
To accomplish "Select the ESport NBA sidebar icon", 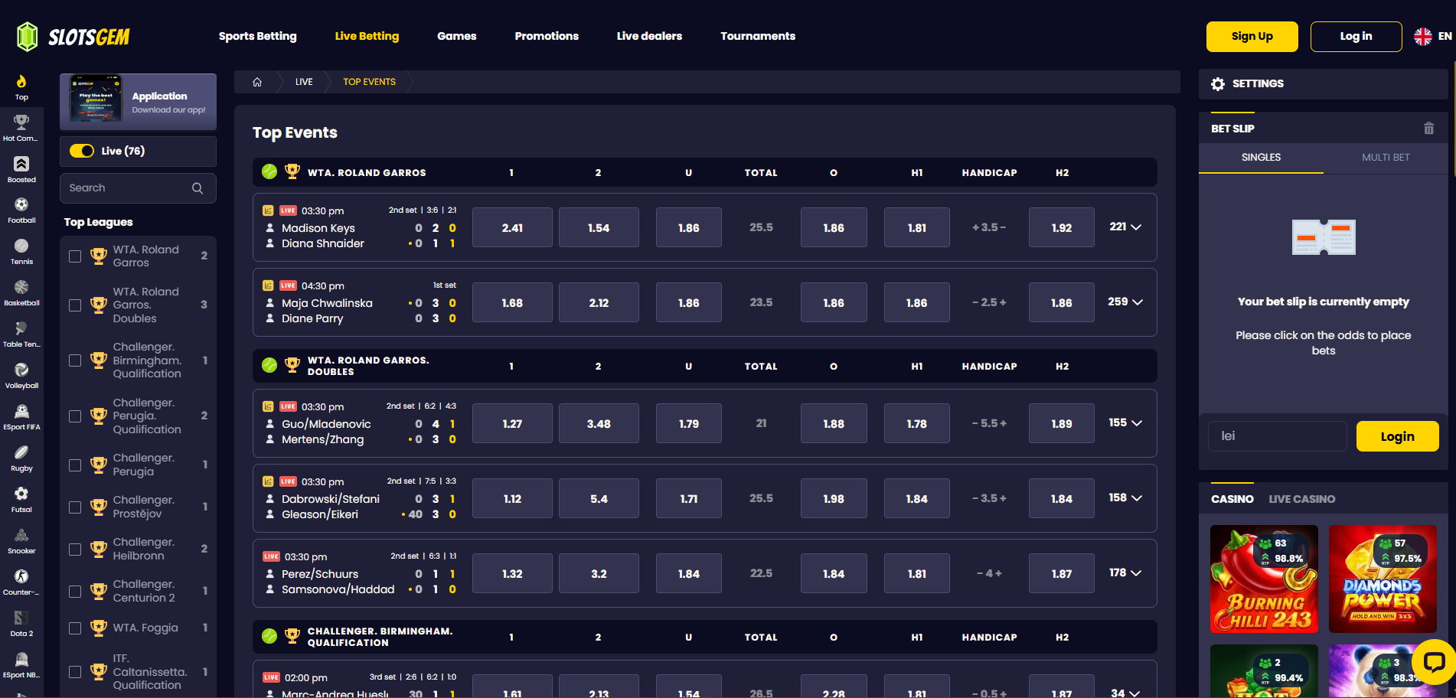I will [x=21, y=659].
